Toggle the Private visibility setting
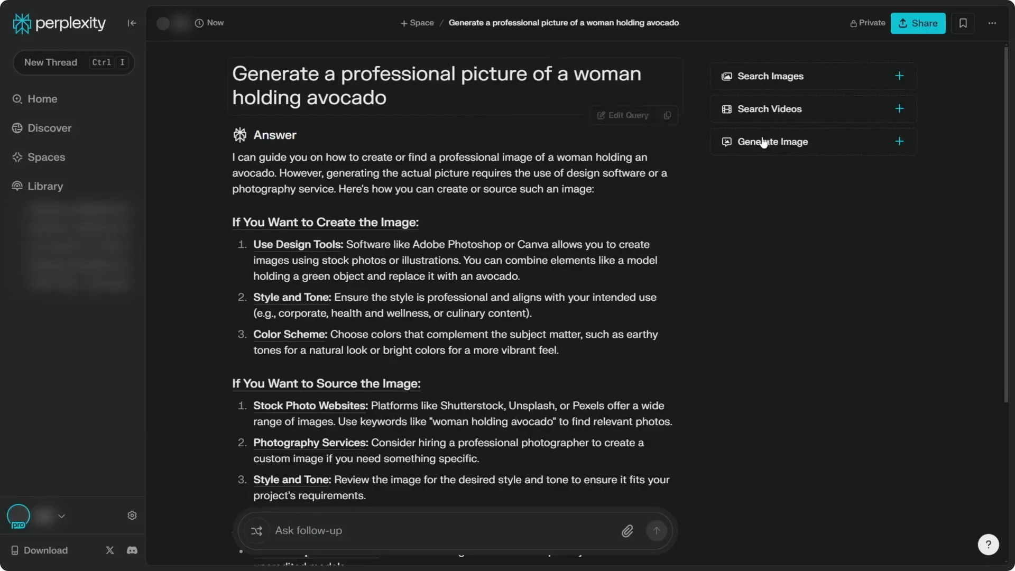This screenshot has height=571, width=1015. point(868,23)
